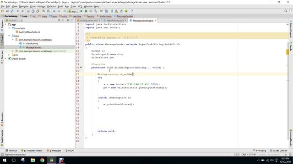Click the Find magnifier icon
The width and height of the screenshot is (293, 164).
(x=43, y=11)
